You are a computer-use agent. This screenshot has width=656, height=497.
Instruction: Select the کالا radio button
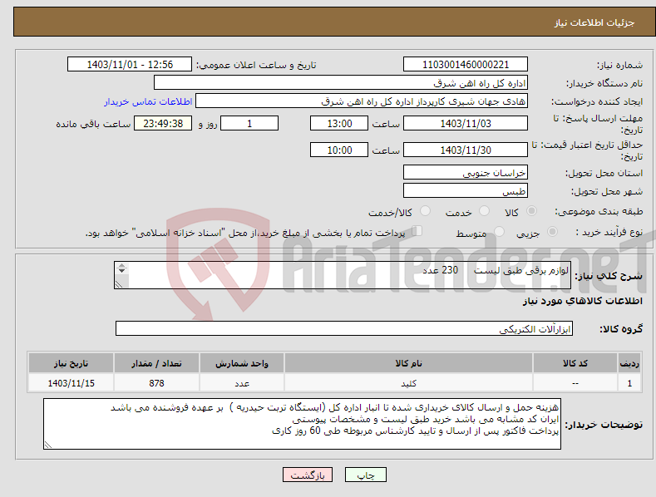[531, 211]
